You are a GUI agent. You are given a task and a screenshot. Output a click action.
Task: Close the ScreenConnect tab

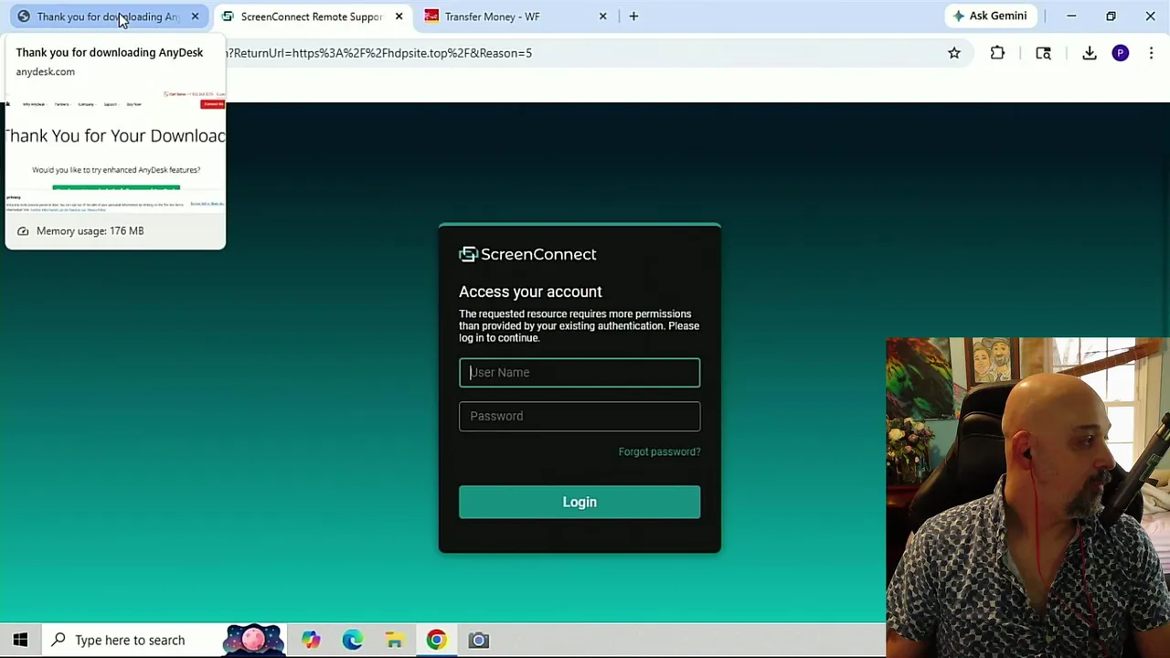399,16
